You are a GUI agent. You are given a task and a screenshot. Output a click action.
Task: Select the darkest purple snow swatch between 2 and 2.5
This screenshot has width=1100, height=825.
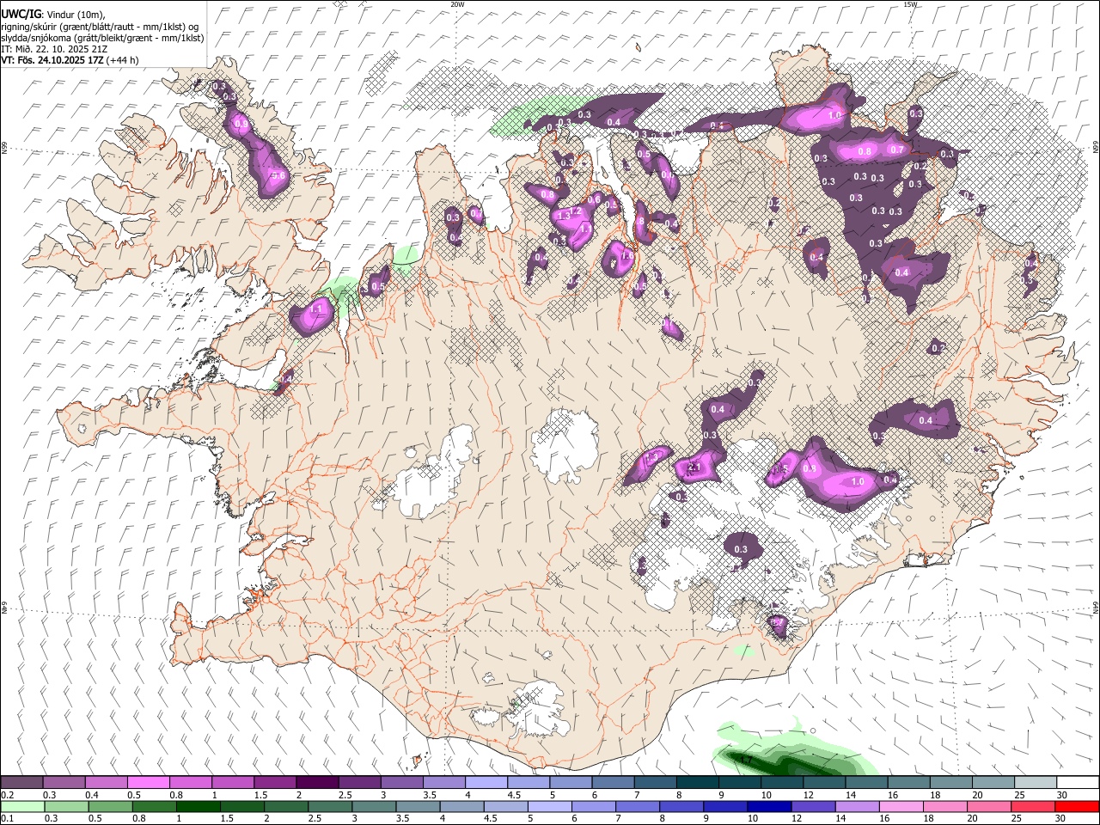click(317, 783)
